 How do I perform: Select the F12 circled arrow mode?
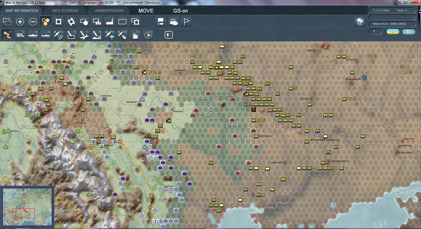(x=148, y=35)
